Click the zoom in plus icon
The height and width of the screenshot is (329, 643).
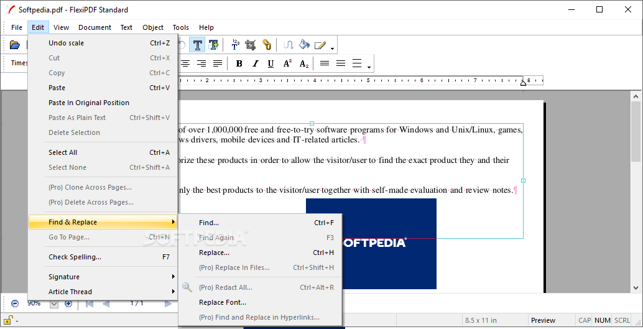[x=68, y=304]
